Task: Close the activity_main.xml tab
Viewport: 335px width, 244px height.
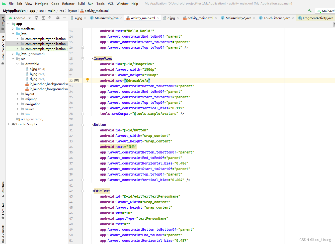Action: click(x=158, y=18)
